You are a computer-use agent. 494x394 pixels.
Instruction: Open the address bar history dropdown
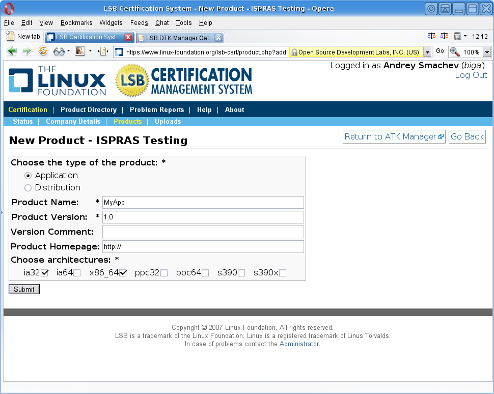pos(427,52)
